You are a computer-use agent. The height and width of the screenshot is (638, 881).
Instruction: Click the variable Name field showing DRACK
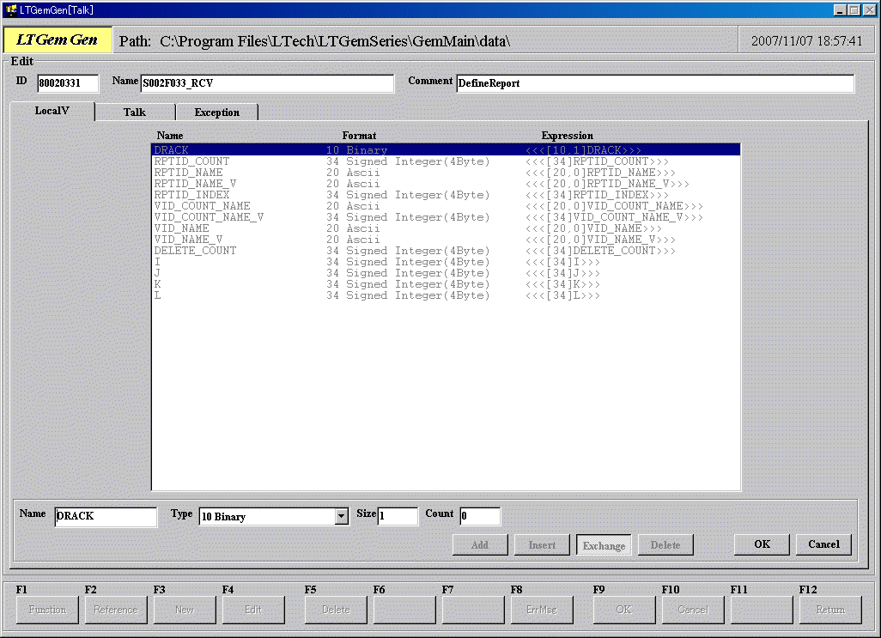tap(106, 517)
